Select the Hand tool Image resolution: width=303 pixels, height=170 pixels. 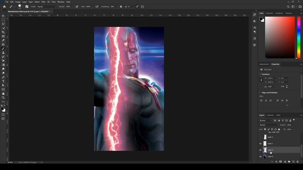tap(3, 93)
